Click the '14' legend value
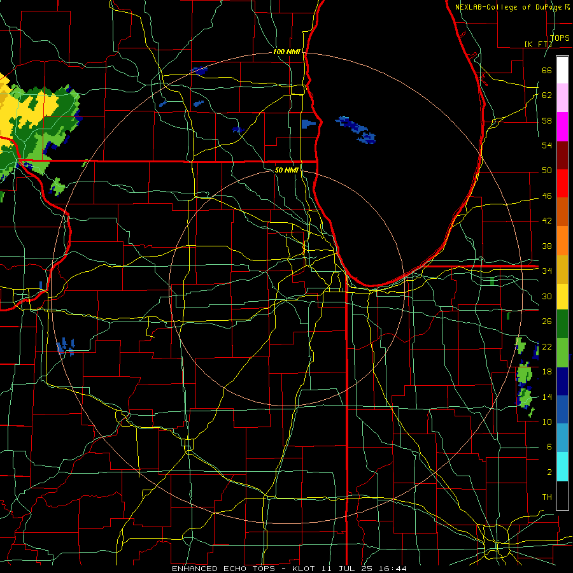 pos(547,397)
